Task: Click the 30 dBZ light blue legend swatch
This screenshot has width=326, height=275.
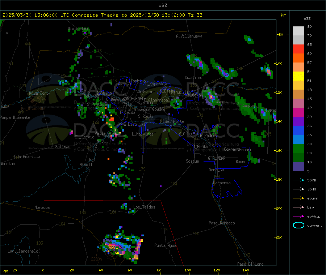Action: coord(298,139)
